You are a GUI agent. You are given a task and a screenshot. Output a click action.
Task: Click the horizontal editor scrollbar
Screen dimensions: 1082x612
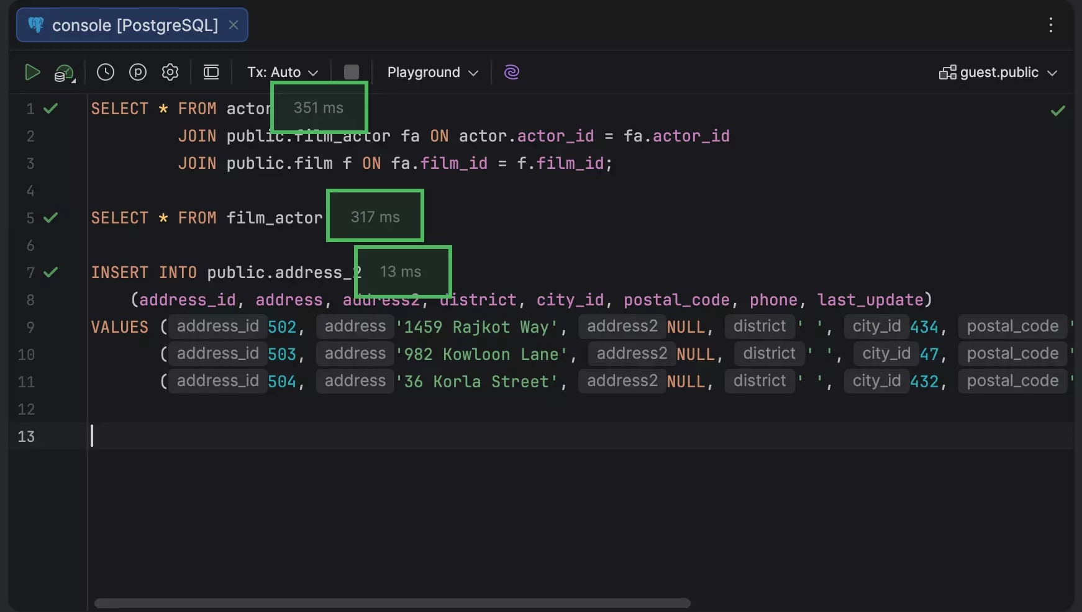[x=392, y=603]
